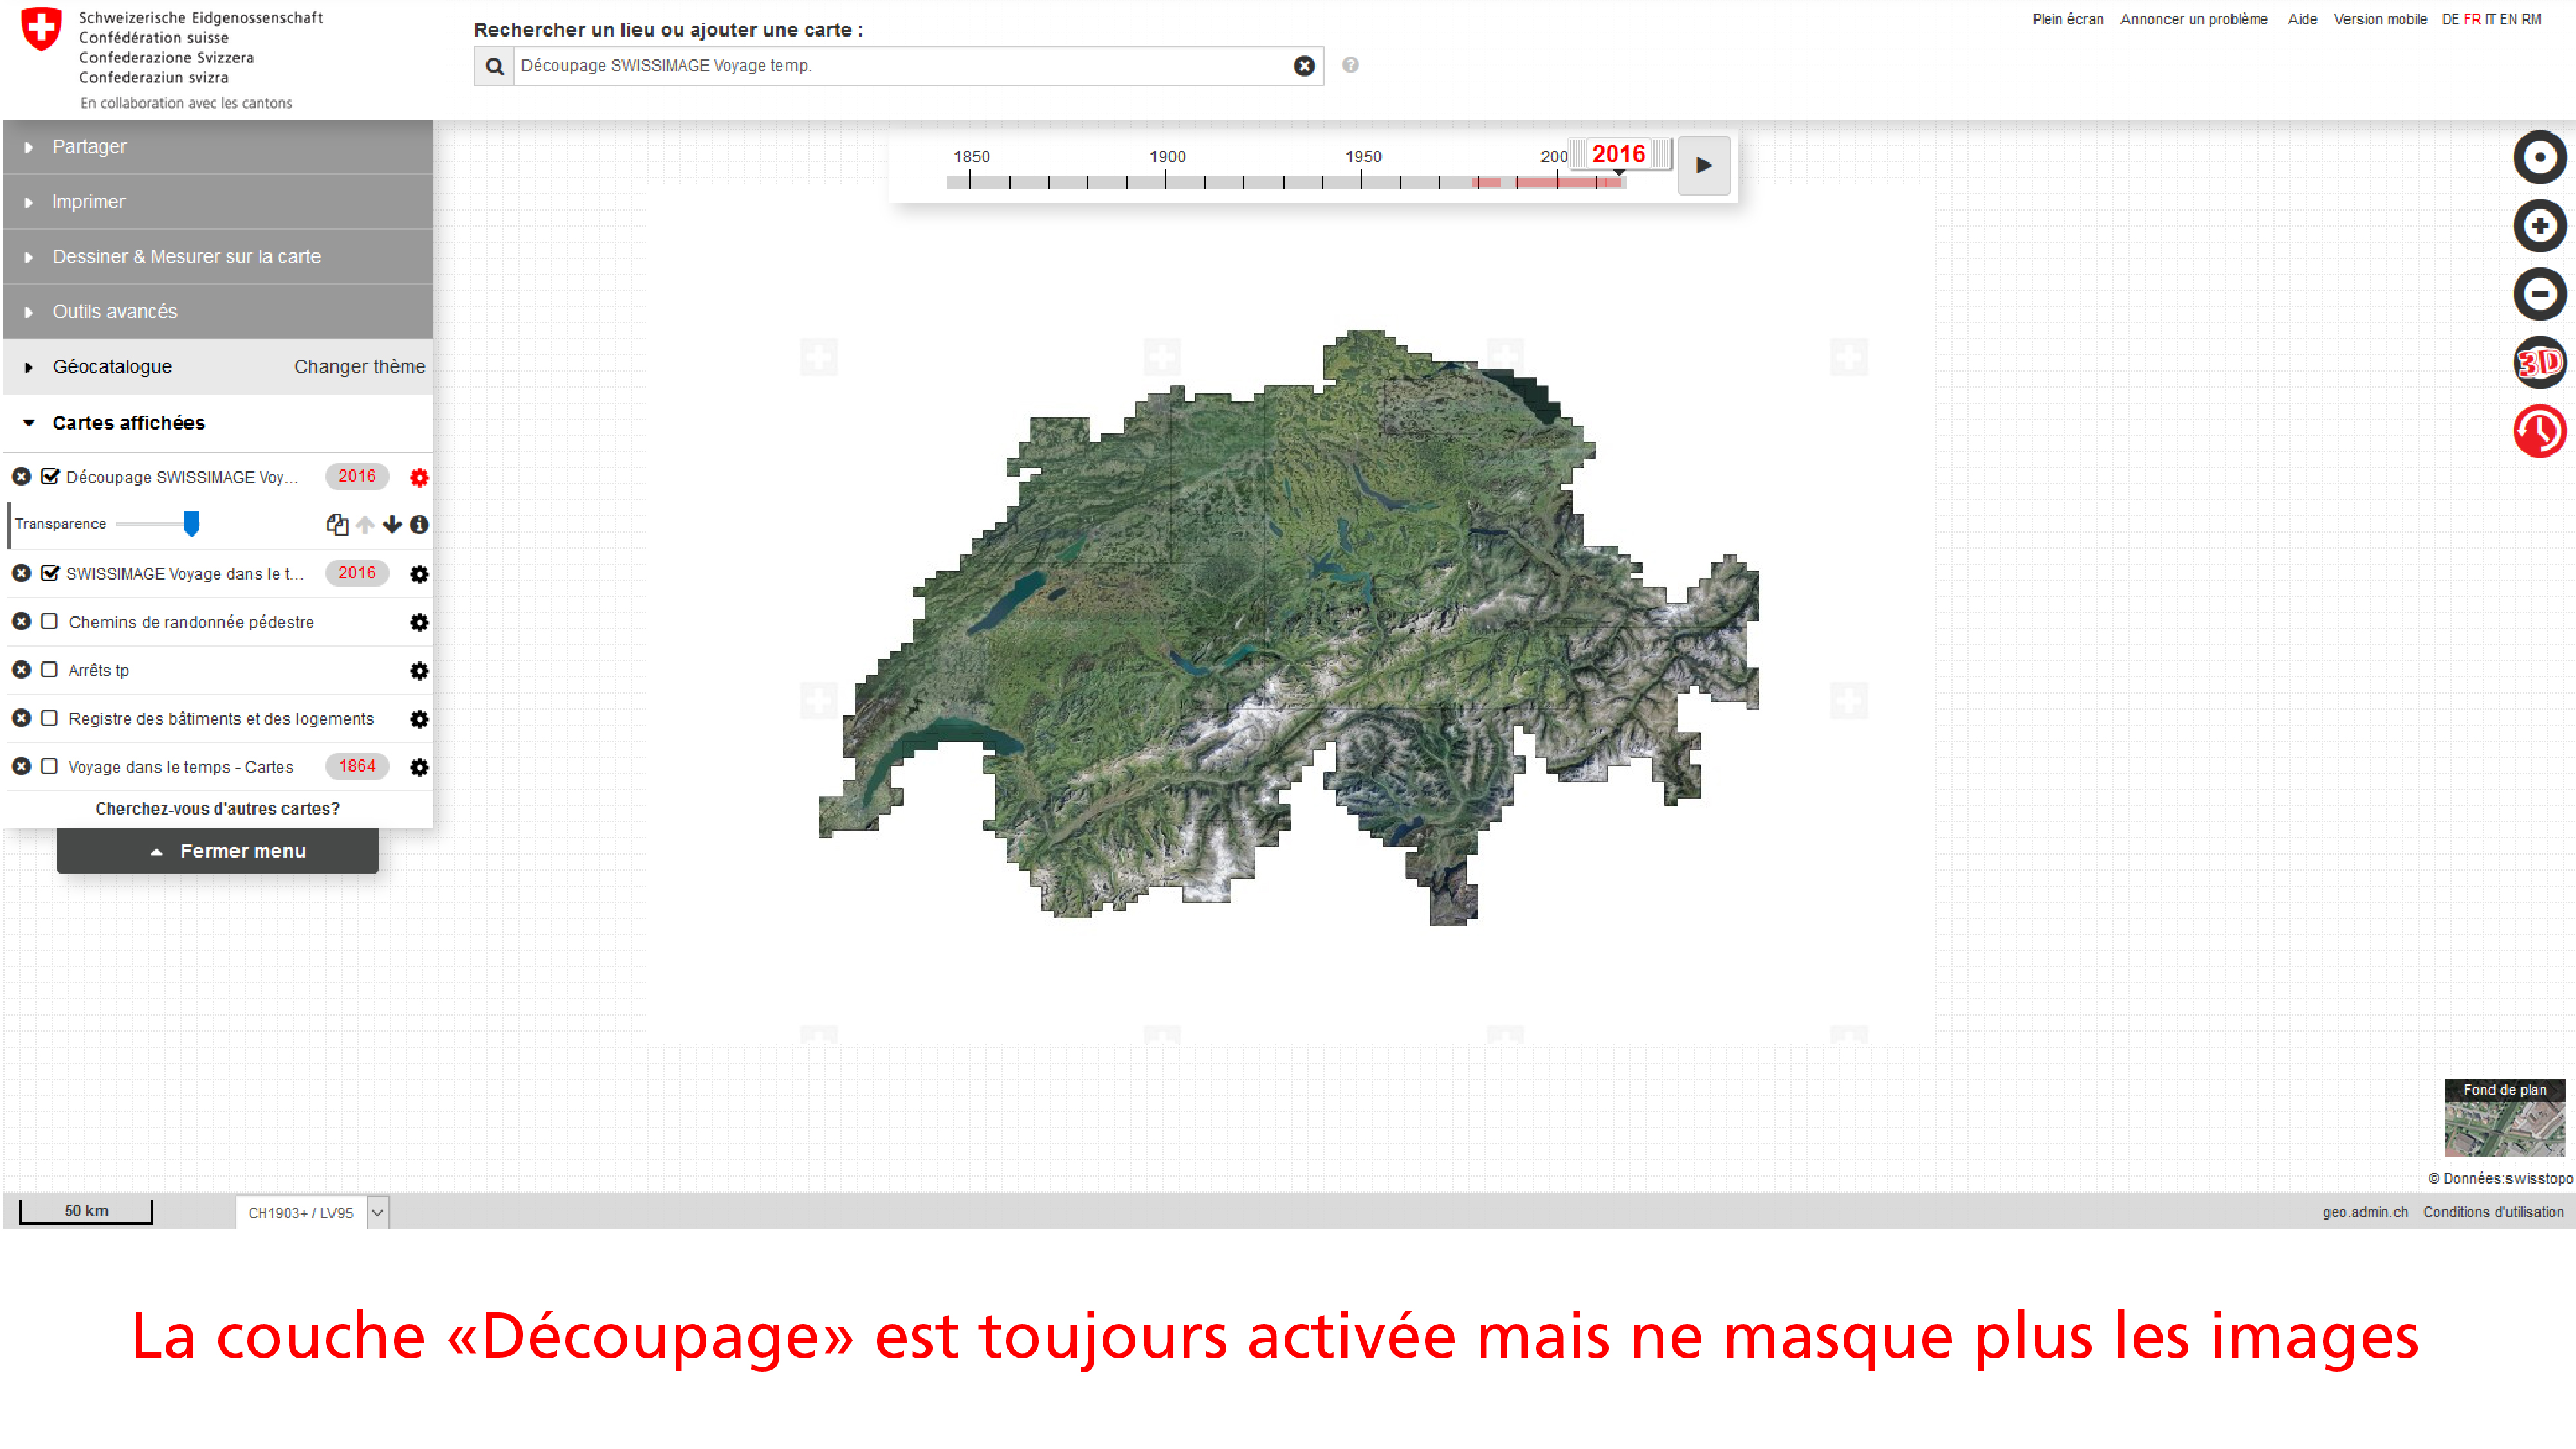Collapse the Cartes affichées section
Image resolution: width=2576 pixels, height=1449 pixels.
128,423
